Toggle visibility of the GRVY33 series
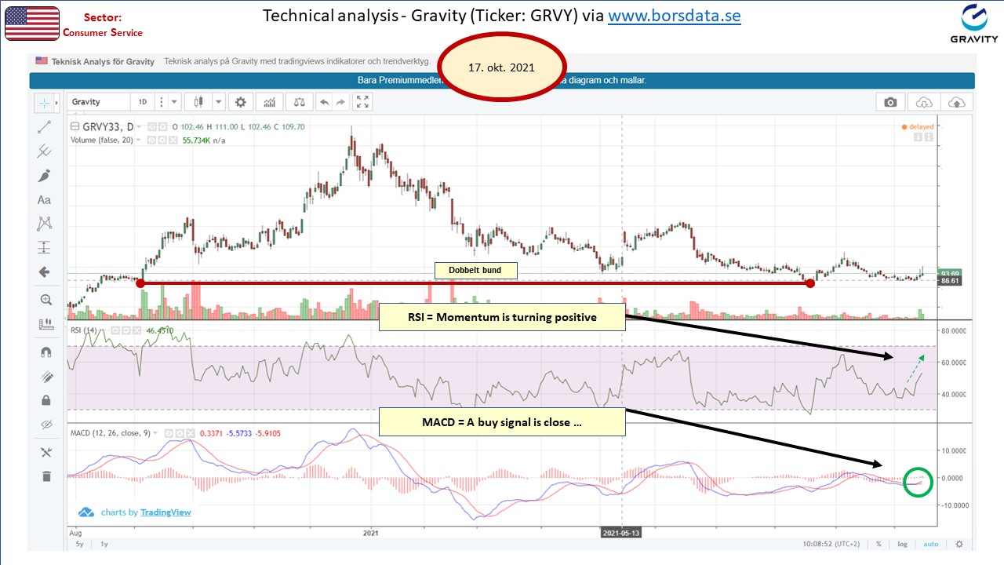The height and width of the screenshot is (565, 1004). [x=152, y=126]
